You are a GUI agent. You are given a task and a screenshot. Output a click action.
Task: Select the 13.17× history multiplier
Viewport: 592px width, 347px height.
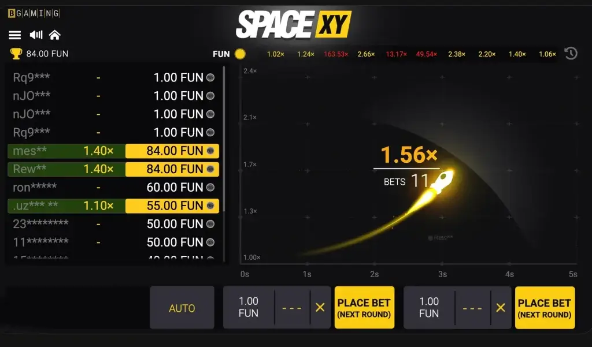click(397, 54)
